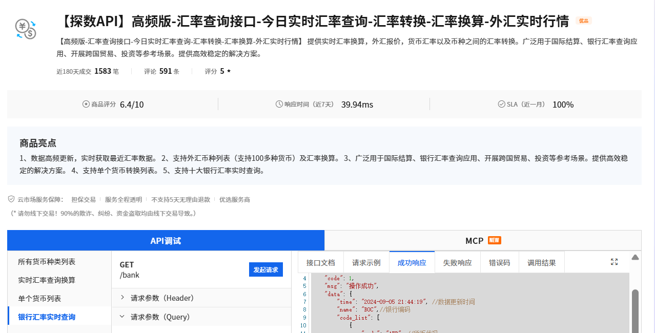The image size is (655, 333).
Task: Open the 调用结果 tab
Action: [x=542, y=262]
